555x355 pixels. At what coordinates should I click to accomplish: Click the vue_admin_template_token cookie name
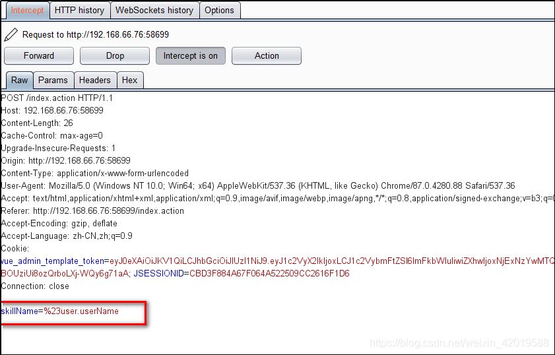pyautogui.click(x=53, y=261)
